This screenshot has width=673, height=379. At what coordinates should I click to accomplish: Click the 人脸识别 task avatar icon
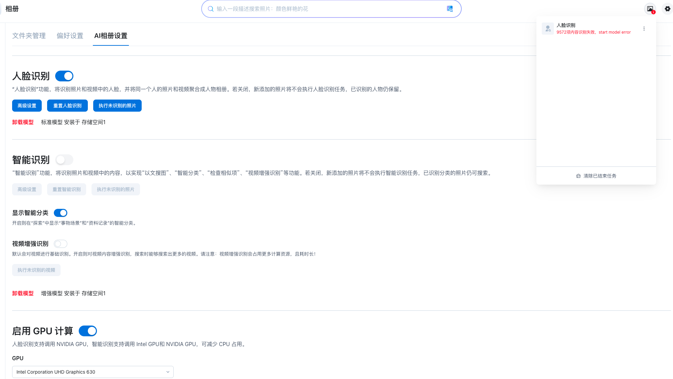[548, 29]
